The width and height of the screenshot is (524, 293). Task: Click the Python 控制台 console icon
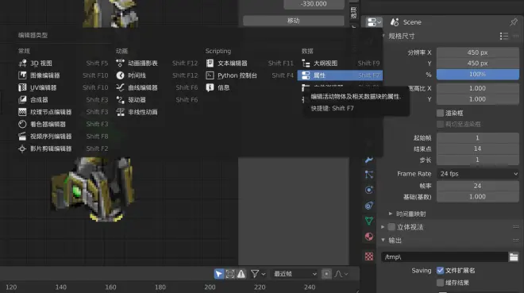[210, 75]
